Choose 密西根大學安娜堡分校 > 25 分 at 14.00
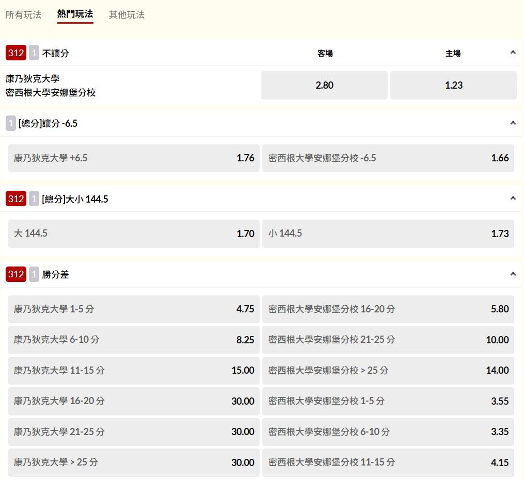The height and width of the screenshot is (482, 524). tap(388, 371)
